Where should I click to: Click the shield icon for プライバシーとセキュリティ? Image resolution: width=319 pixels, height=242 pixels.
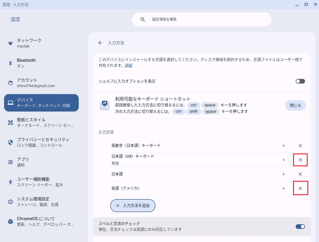click(x=10, y=142)
